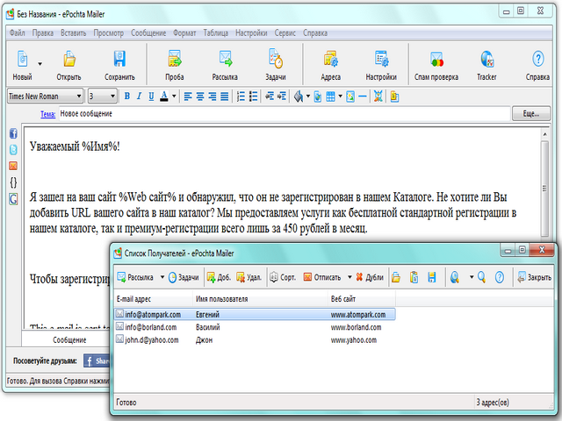Insert a numbered list
The width and height of the screenshot is (562, 421).
pos(241,96)
